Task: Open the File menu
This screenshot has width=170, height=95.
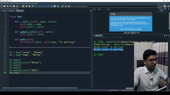Action: coord(1,3)
